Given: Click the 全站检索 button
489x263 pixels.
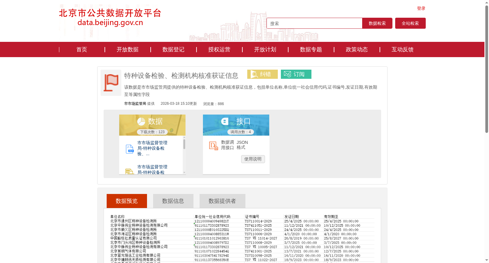Looking at the screenshot, I should pyautogui.click(x=410, y=23).
